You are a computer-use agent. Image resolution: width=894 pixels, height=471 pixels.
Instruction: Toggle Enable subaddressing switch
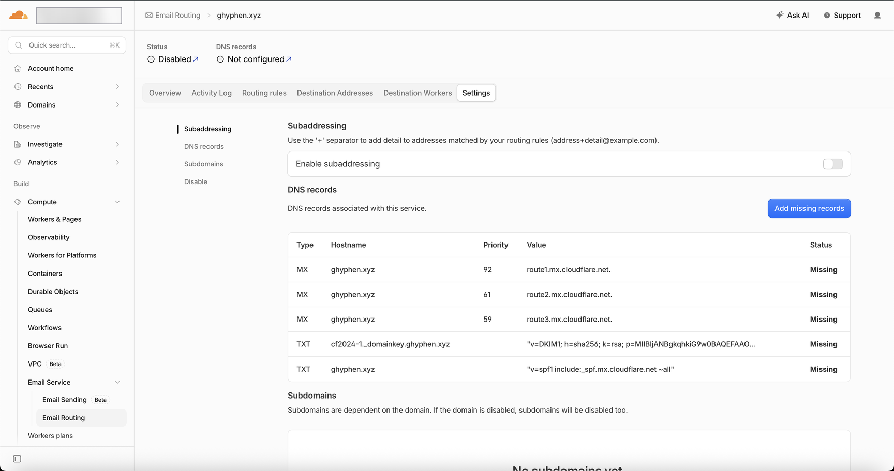[833, 164]
